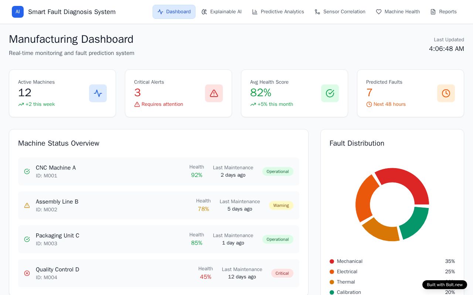Click the Mechanical 35% value
The width and height of the screenshot is (473, 295).
pyautogui.click(x=450, y=261)
